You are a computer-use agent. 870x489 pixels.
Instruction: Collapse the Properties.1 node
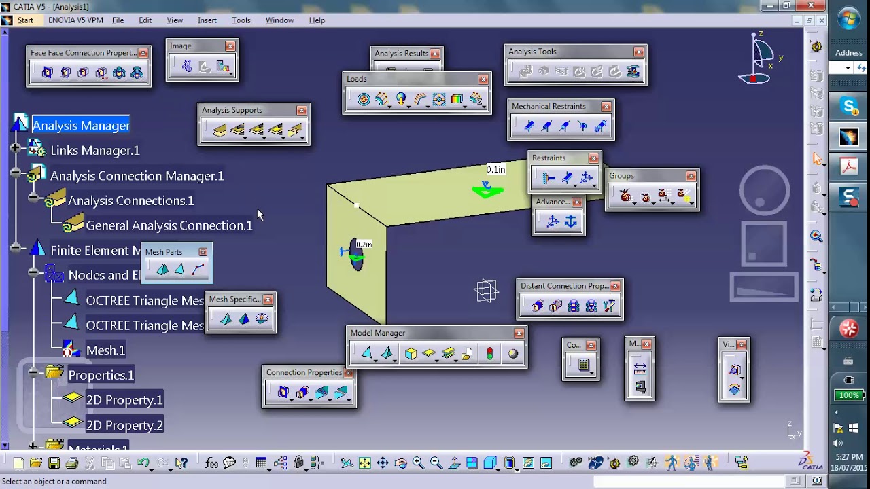pos(33,373)
